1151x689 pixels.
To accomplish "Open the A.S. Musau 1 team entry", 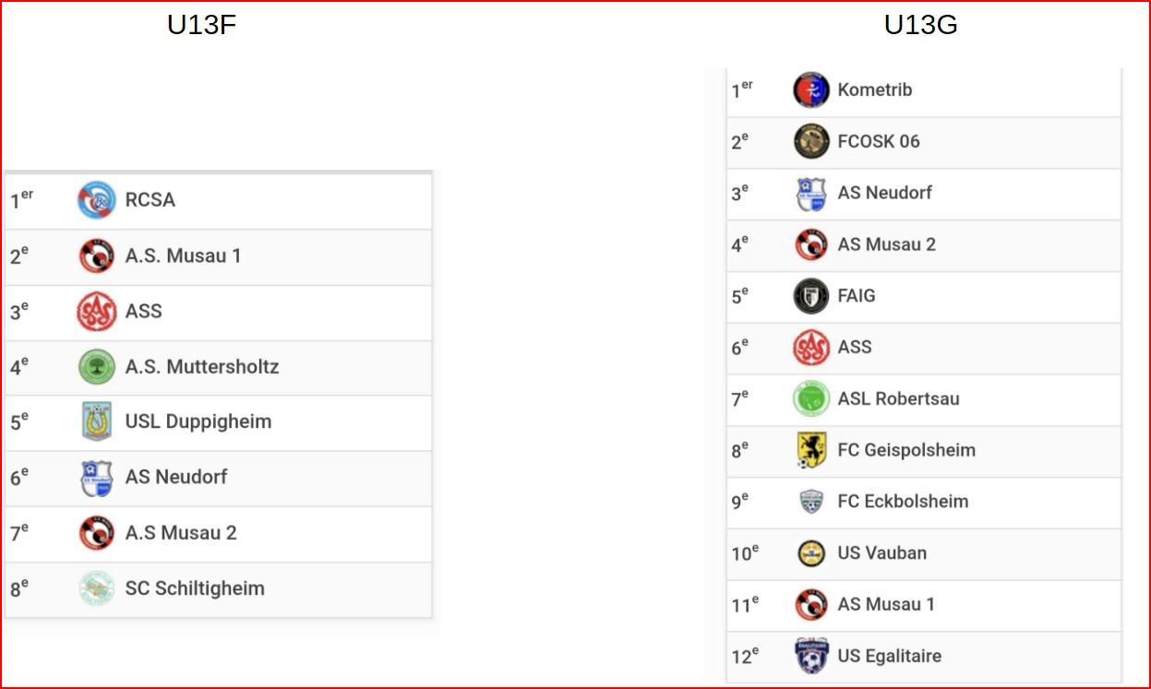I will click(x=183, y=255).
